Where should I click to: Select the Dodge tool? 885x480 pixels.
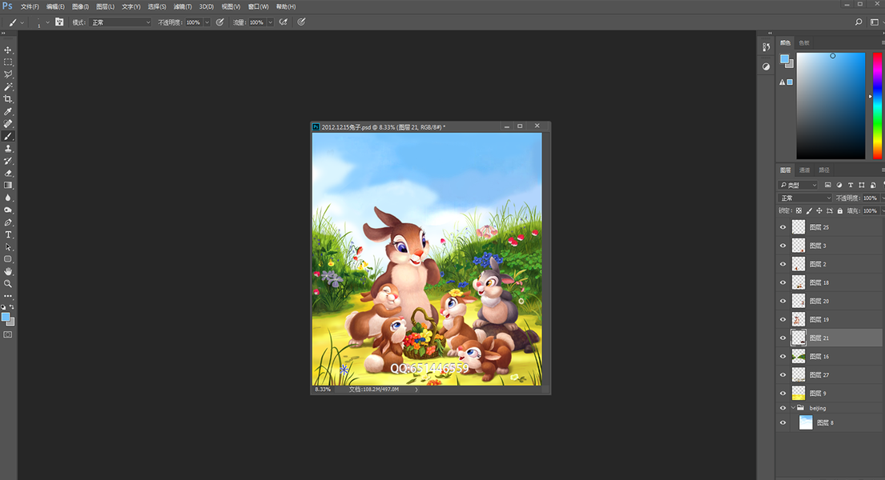tap(8, 210)
